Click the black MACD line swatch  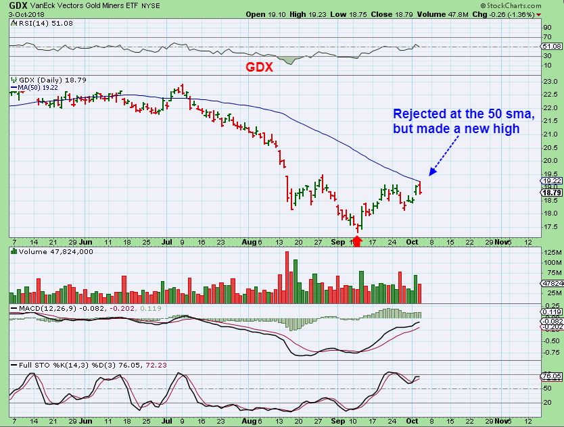tap(14, 308)
